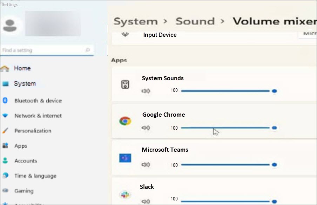Image resolution: width=317 pixels, height=205 pixels.
Task: Mute System Sounds speaker icon
Action: point(146,91)
